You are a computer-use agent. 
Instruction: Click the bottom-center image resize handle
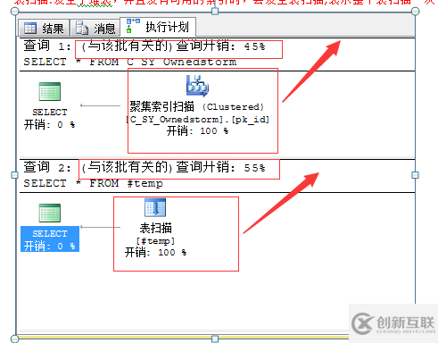pos(215,339)
